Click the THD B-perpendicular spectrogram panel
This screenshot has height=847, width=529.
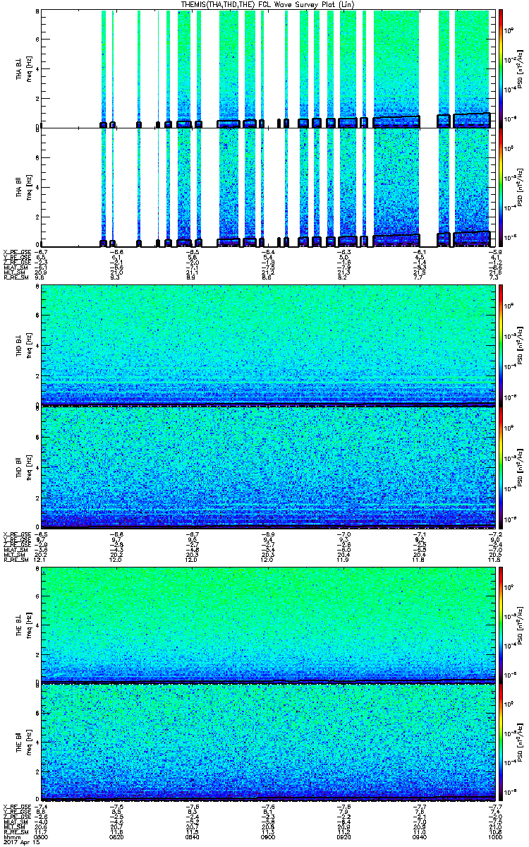[x=267, y=344]
